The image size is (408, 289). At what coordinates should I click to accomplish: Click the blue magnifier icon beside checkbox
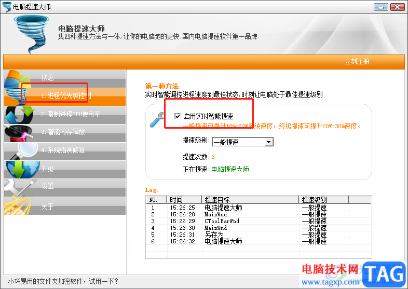click(157, 119)
